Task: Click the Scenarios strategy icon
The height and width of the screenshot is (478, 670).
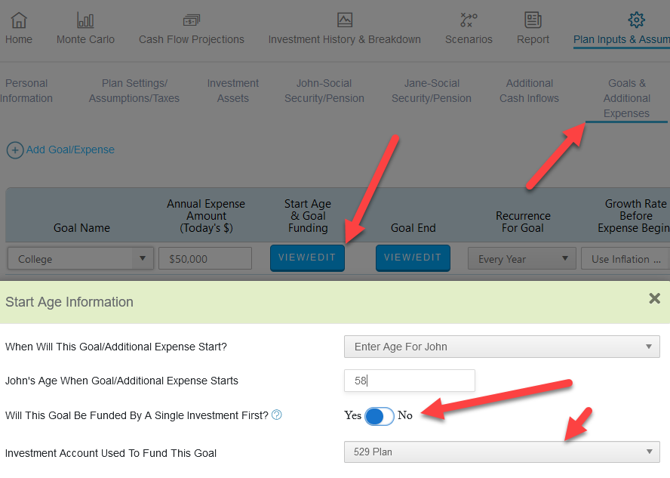Action: (469, 20)
